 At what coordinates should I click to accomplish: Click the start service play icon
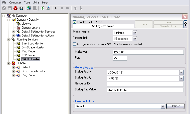[56, 8]
